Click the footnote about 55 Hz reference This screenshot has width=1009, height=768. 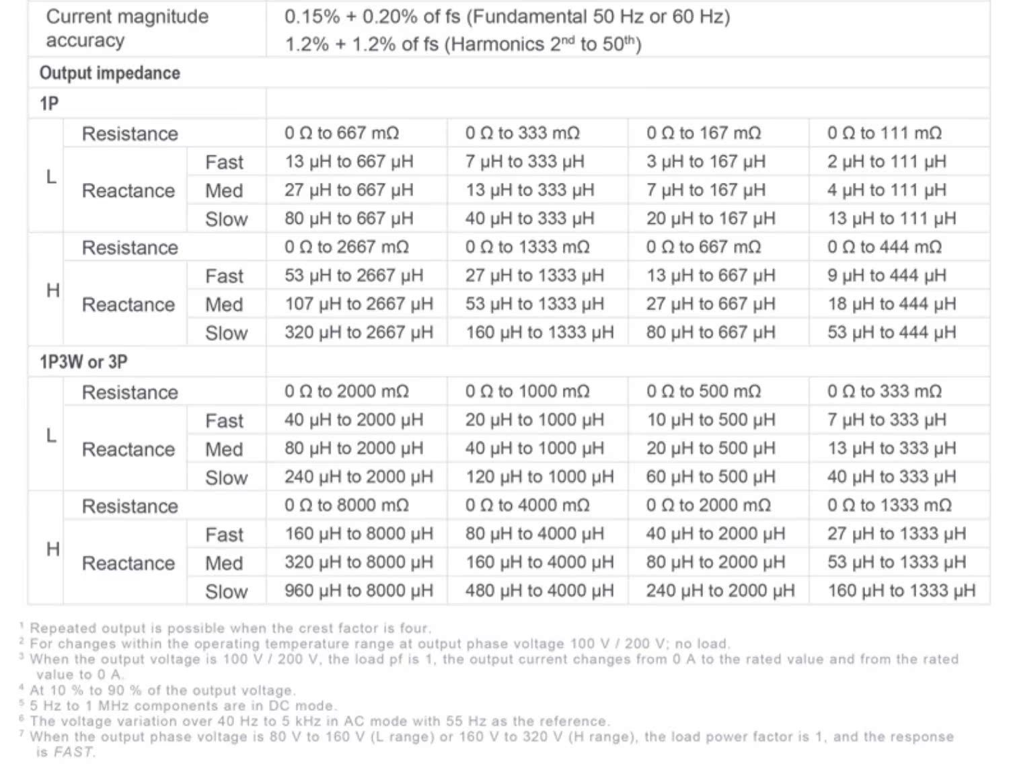320,721
